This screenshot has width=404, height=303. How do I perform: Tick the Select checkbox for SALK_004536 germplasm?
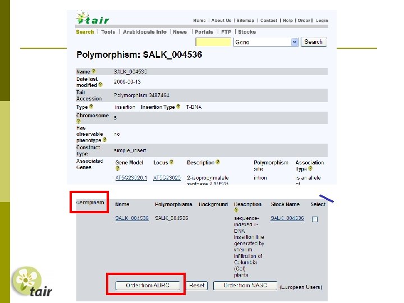tap(315, 219)
